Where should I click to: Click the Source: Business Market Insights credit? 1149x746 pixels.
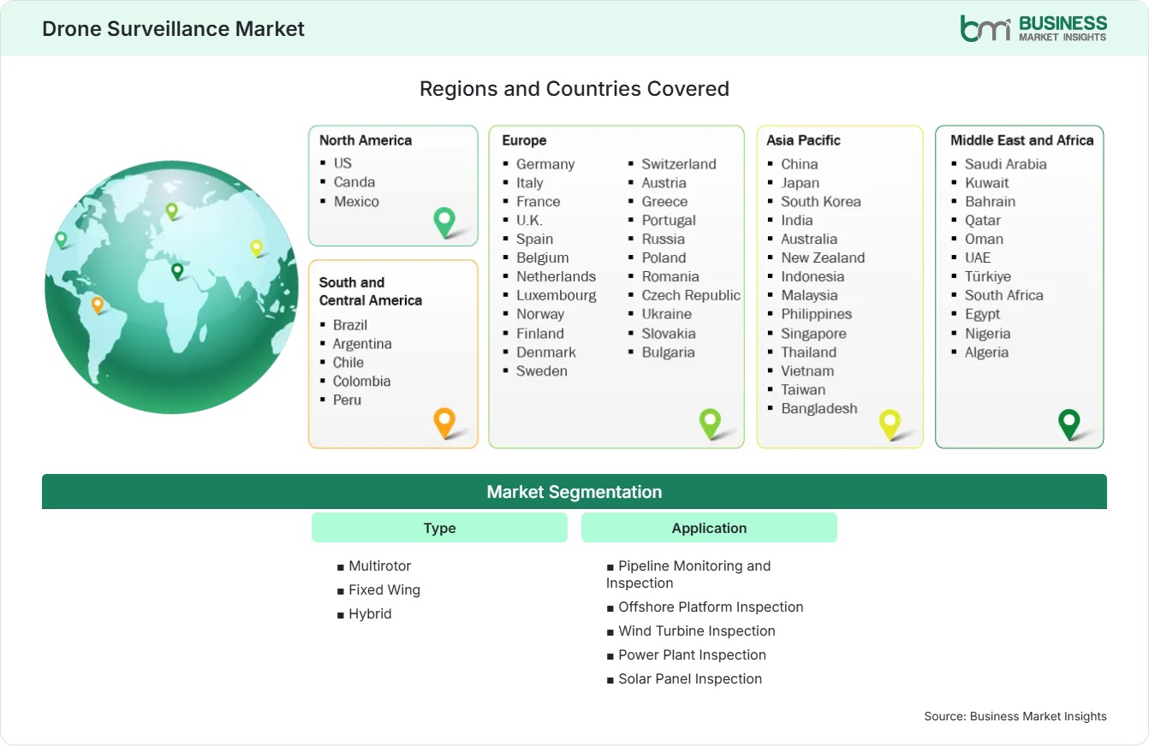click(1015, 717)
